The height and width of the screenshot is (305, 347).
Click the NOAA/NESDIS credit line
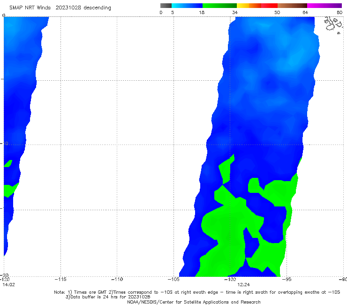(194, 302)
